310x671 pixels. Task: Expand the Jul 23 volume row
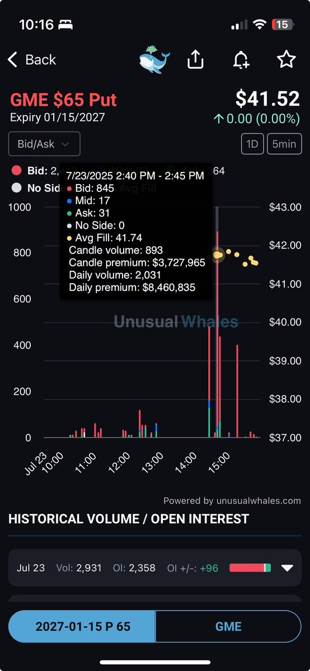[x=155, y=568]
